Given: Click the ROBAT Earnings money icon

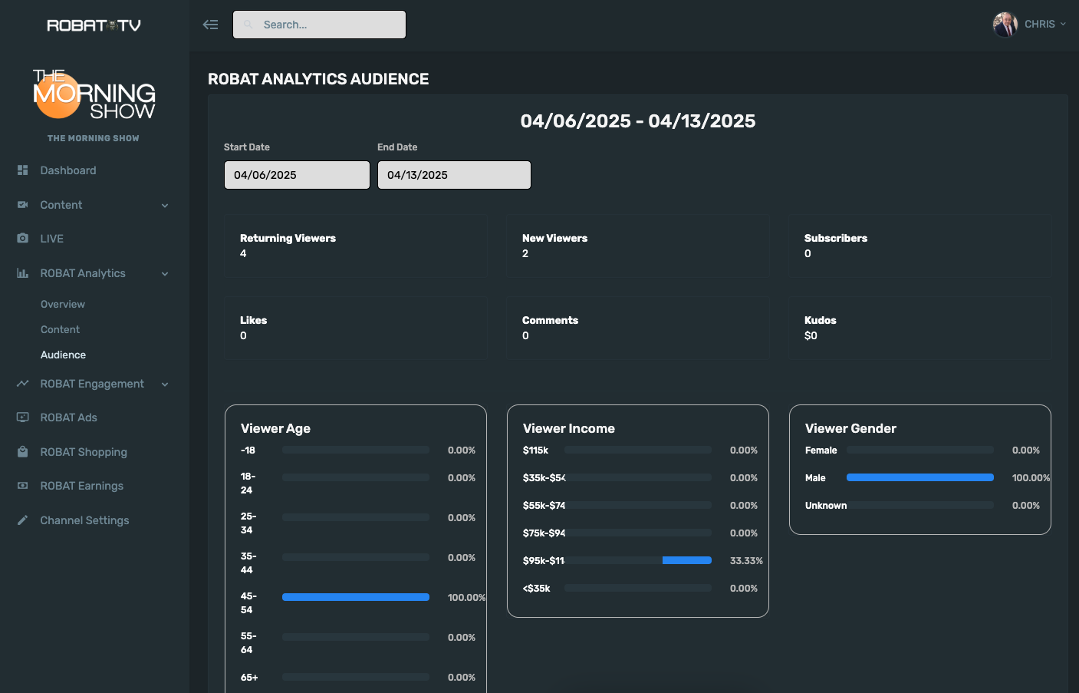Looking at the screenshot, I should coord(23,486).
